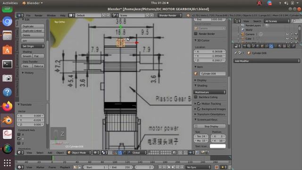Open the File menu

tap(28, 16)
